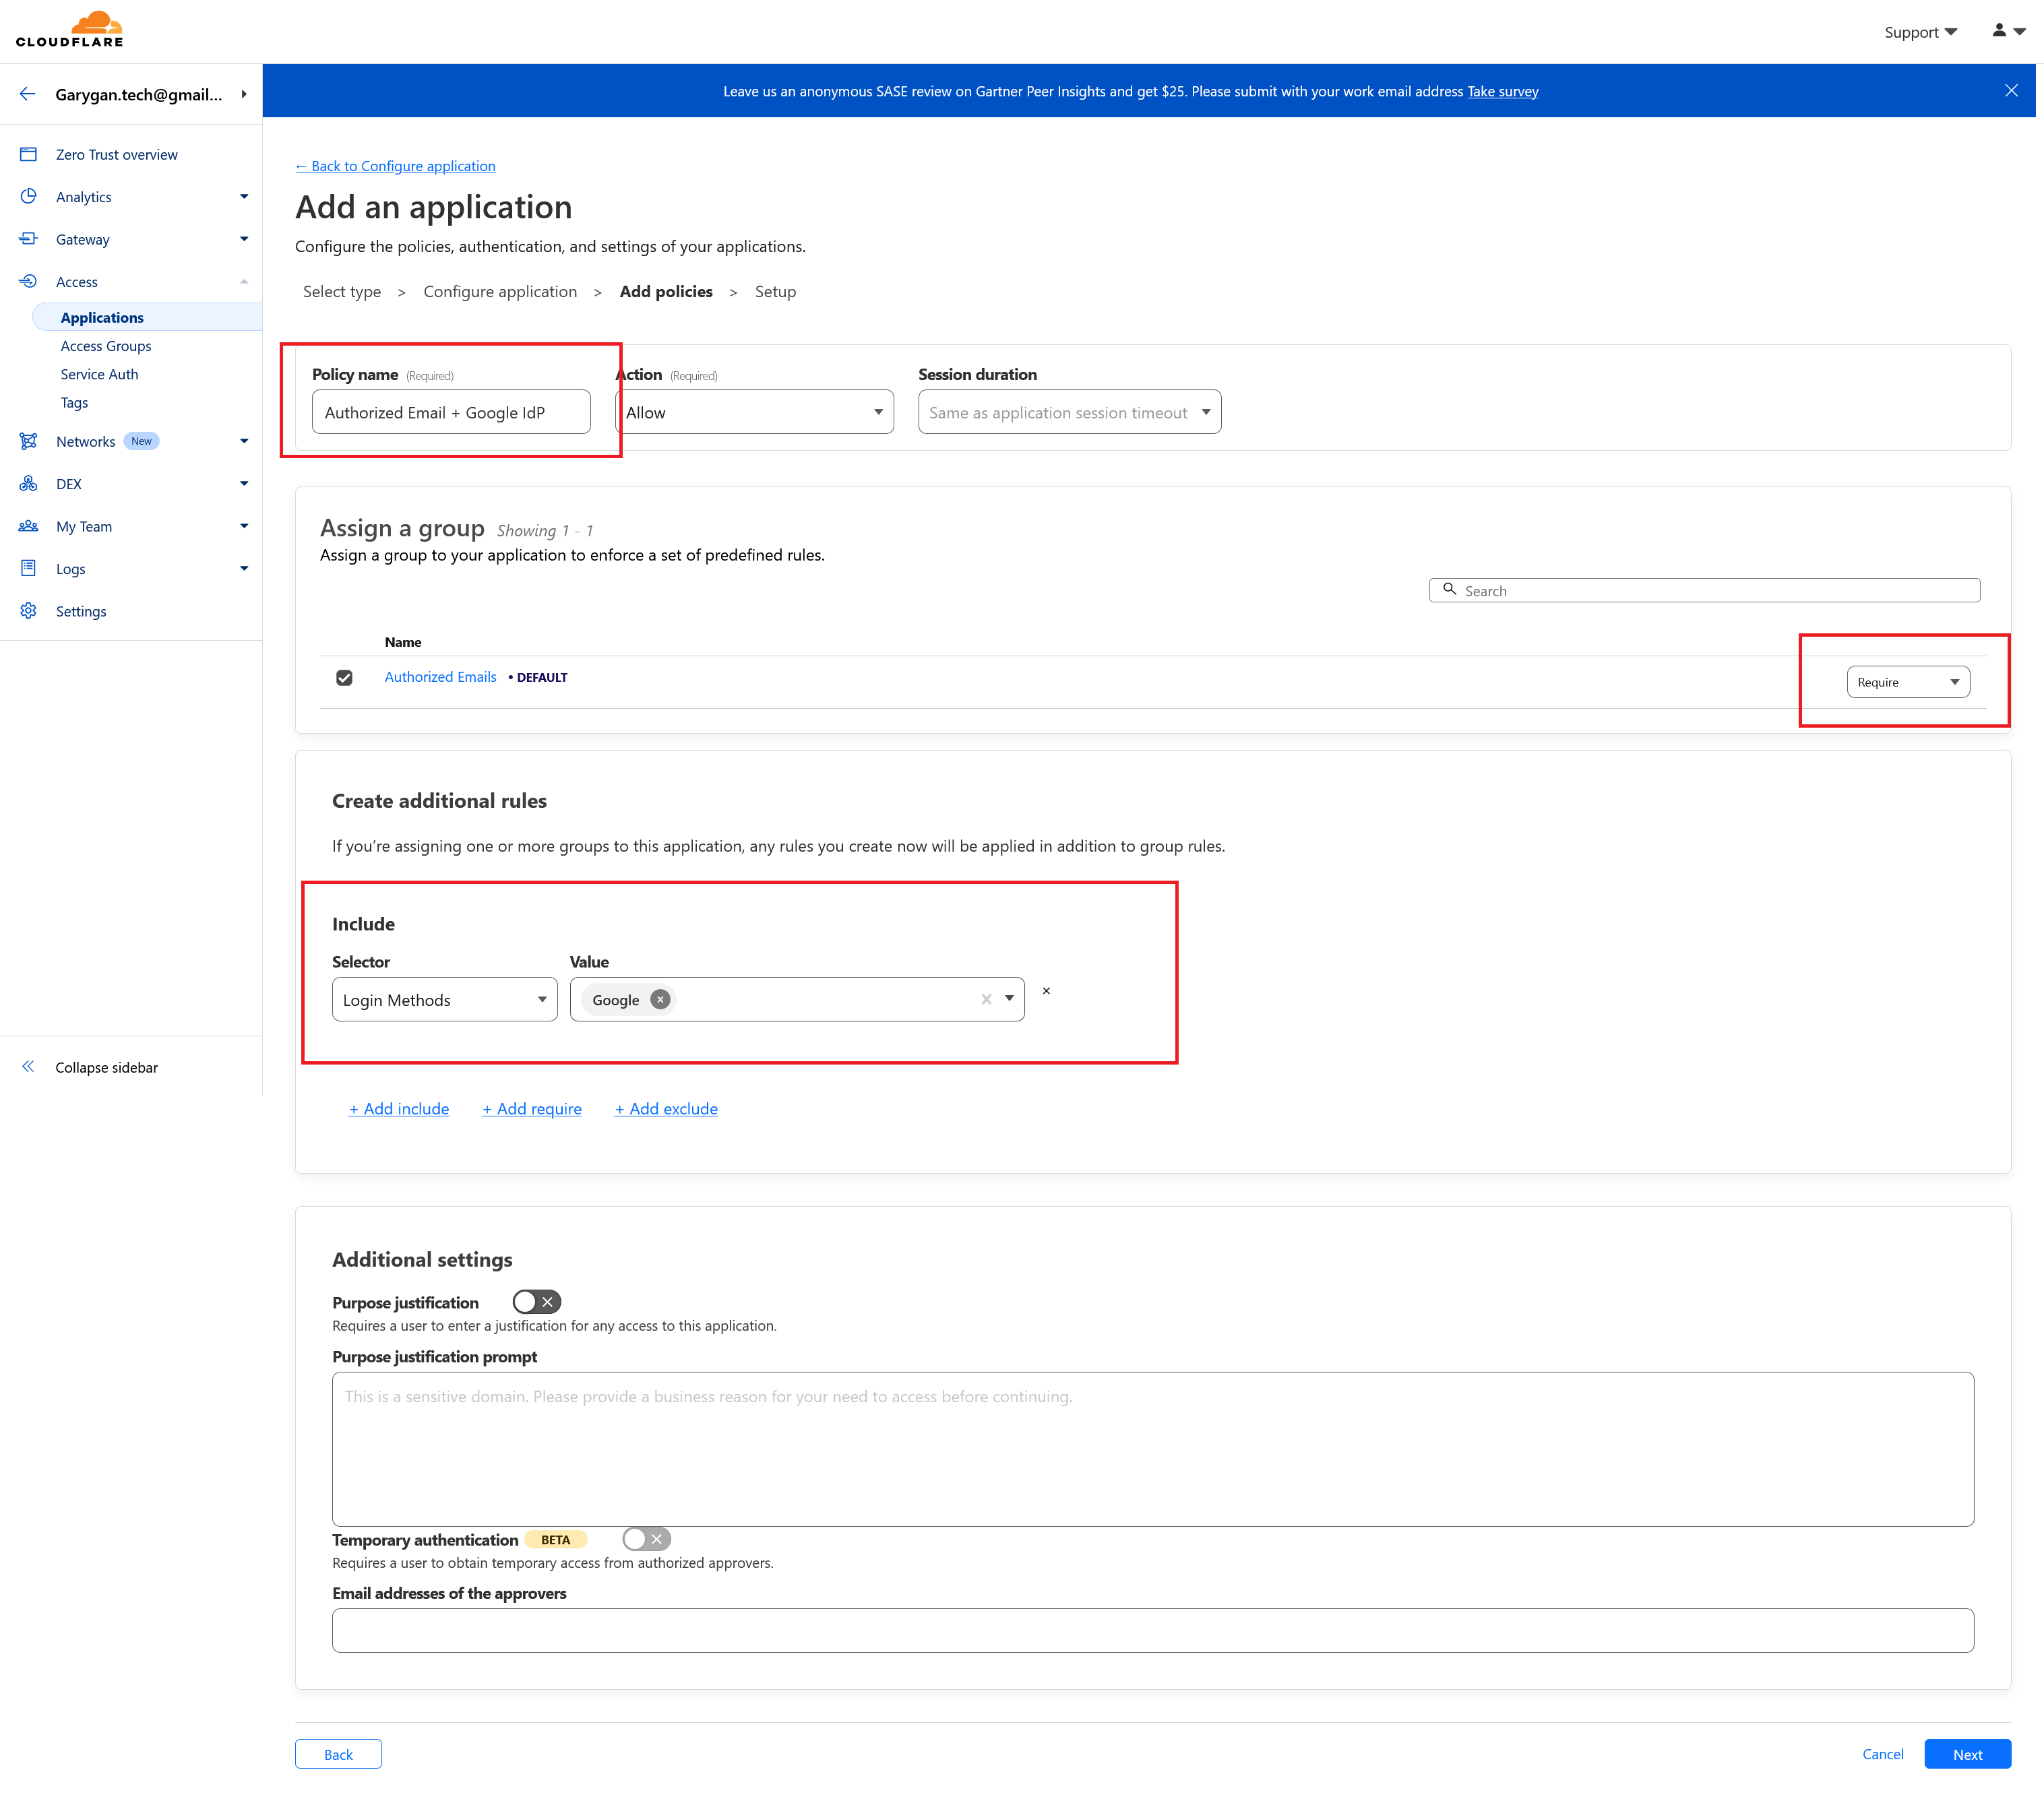Click the Configure application breadcrumb step
Image resolution: width=2044 pixels, height=1801 pixels.
[500, 291]
